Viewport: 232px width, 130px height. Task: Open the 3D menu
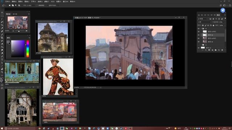coord(53,1)
